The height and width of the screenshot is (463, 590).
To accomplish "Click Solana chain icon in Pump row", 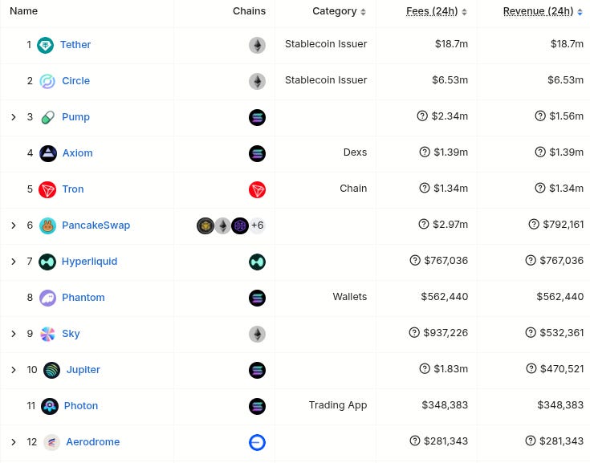I will click(257, 117).
